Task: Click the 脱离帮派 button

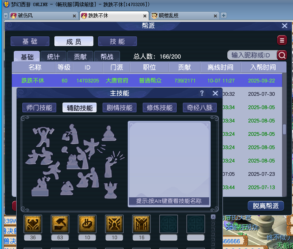Action: tap(265, 206)
